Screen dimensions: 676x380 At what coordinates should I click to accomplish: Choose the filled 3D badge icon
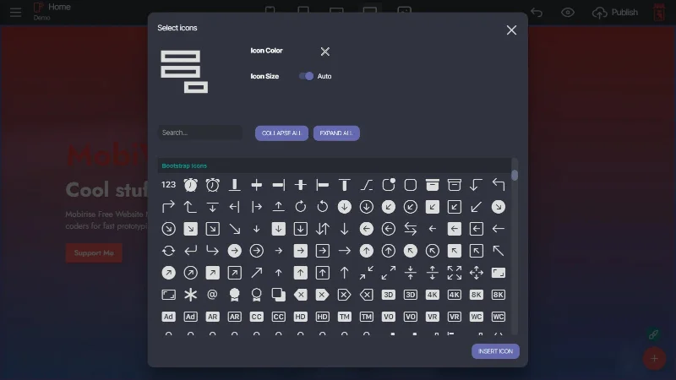pos(389,295)
